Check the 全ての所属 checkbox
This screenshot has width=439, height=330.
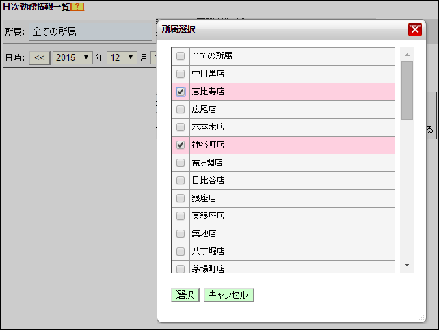click(181, 56)
